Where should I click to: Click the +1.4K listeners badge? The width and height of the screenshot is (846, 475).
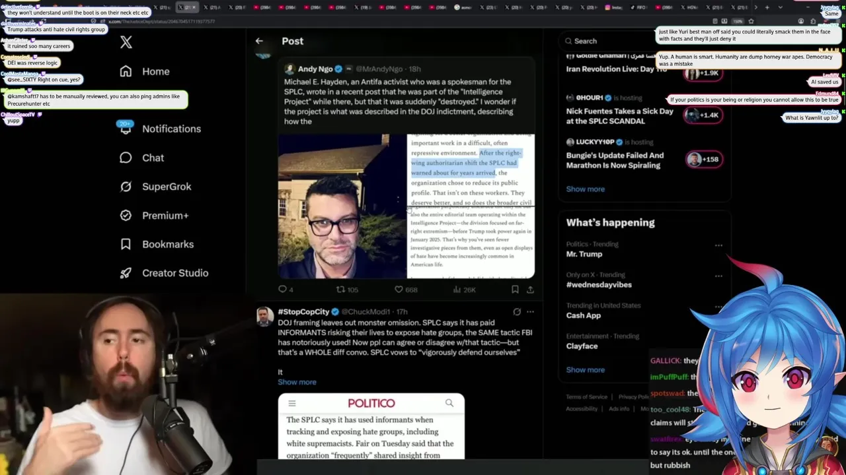703,115
